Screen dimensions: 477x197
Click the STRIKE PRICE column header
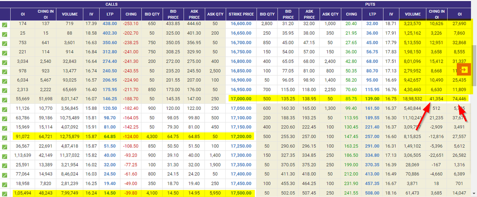(241, 14)
